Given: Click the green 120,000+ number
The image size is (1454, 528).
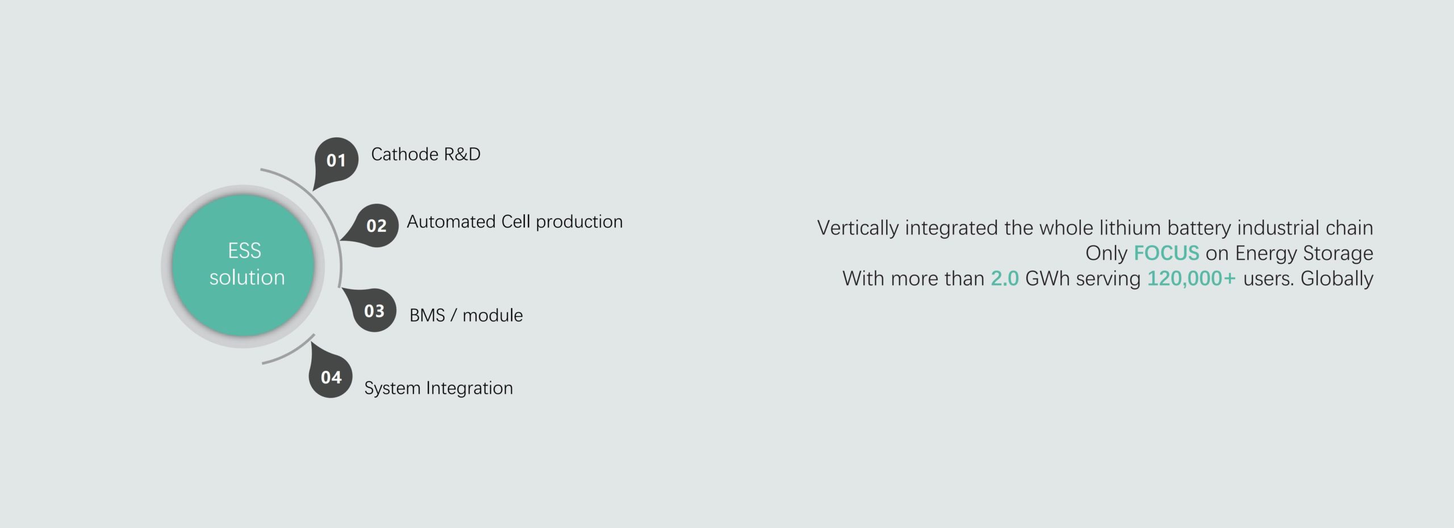Looking at the screenshot, I should [x=1191, y=278].
